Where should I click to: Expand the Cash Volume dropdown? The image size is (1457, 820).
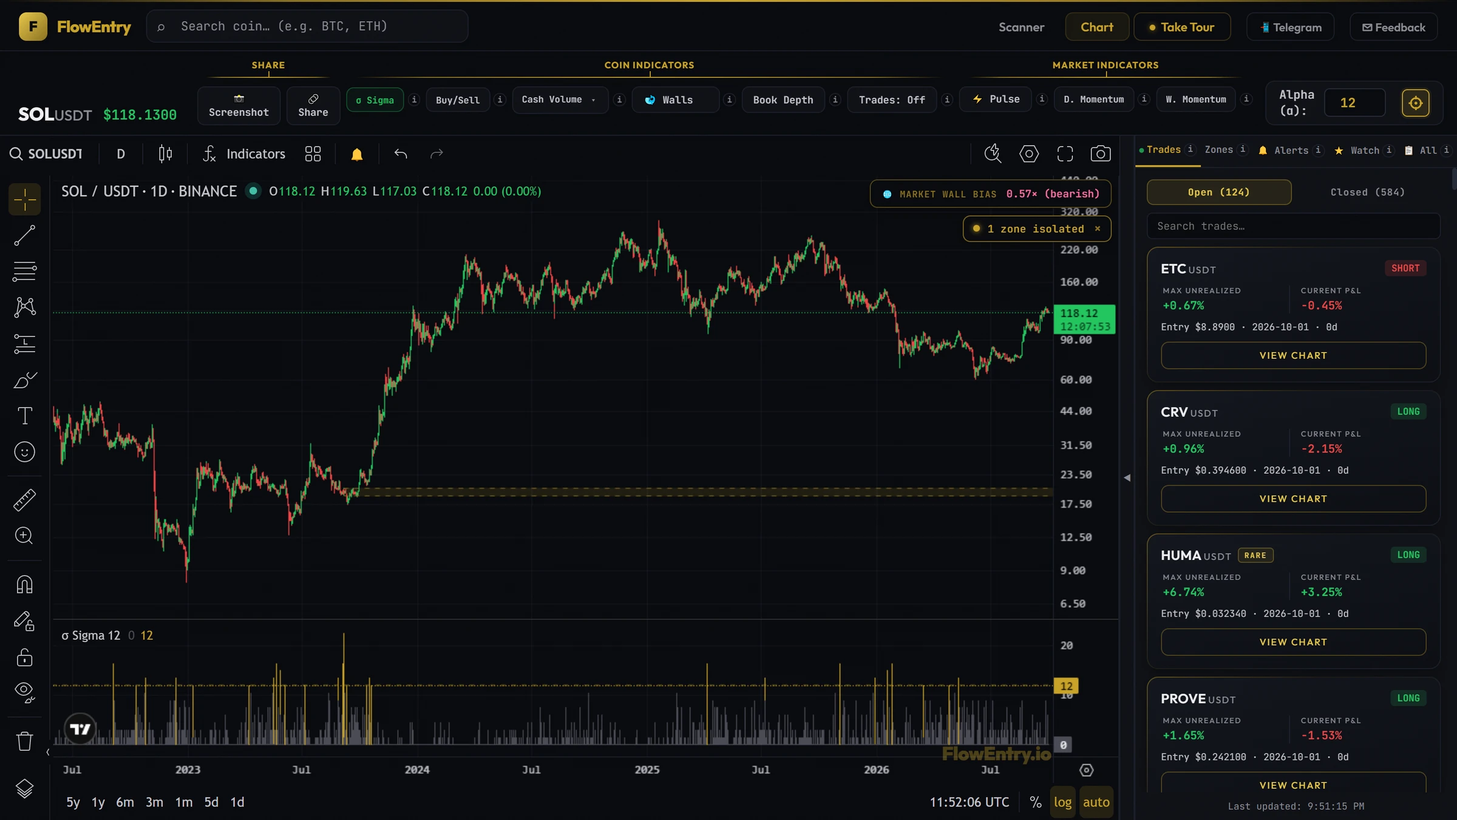click(x=560, y=100)
